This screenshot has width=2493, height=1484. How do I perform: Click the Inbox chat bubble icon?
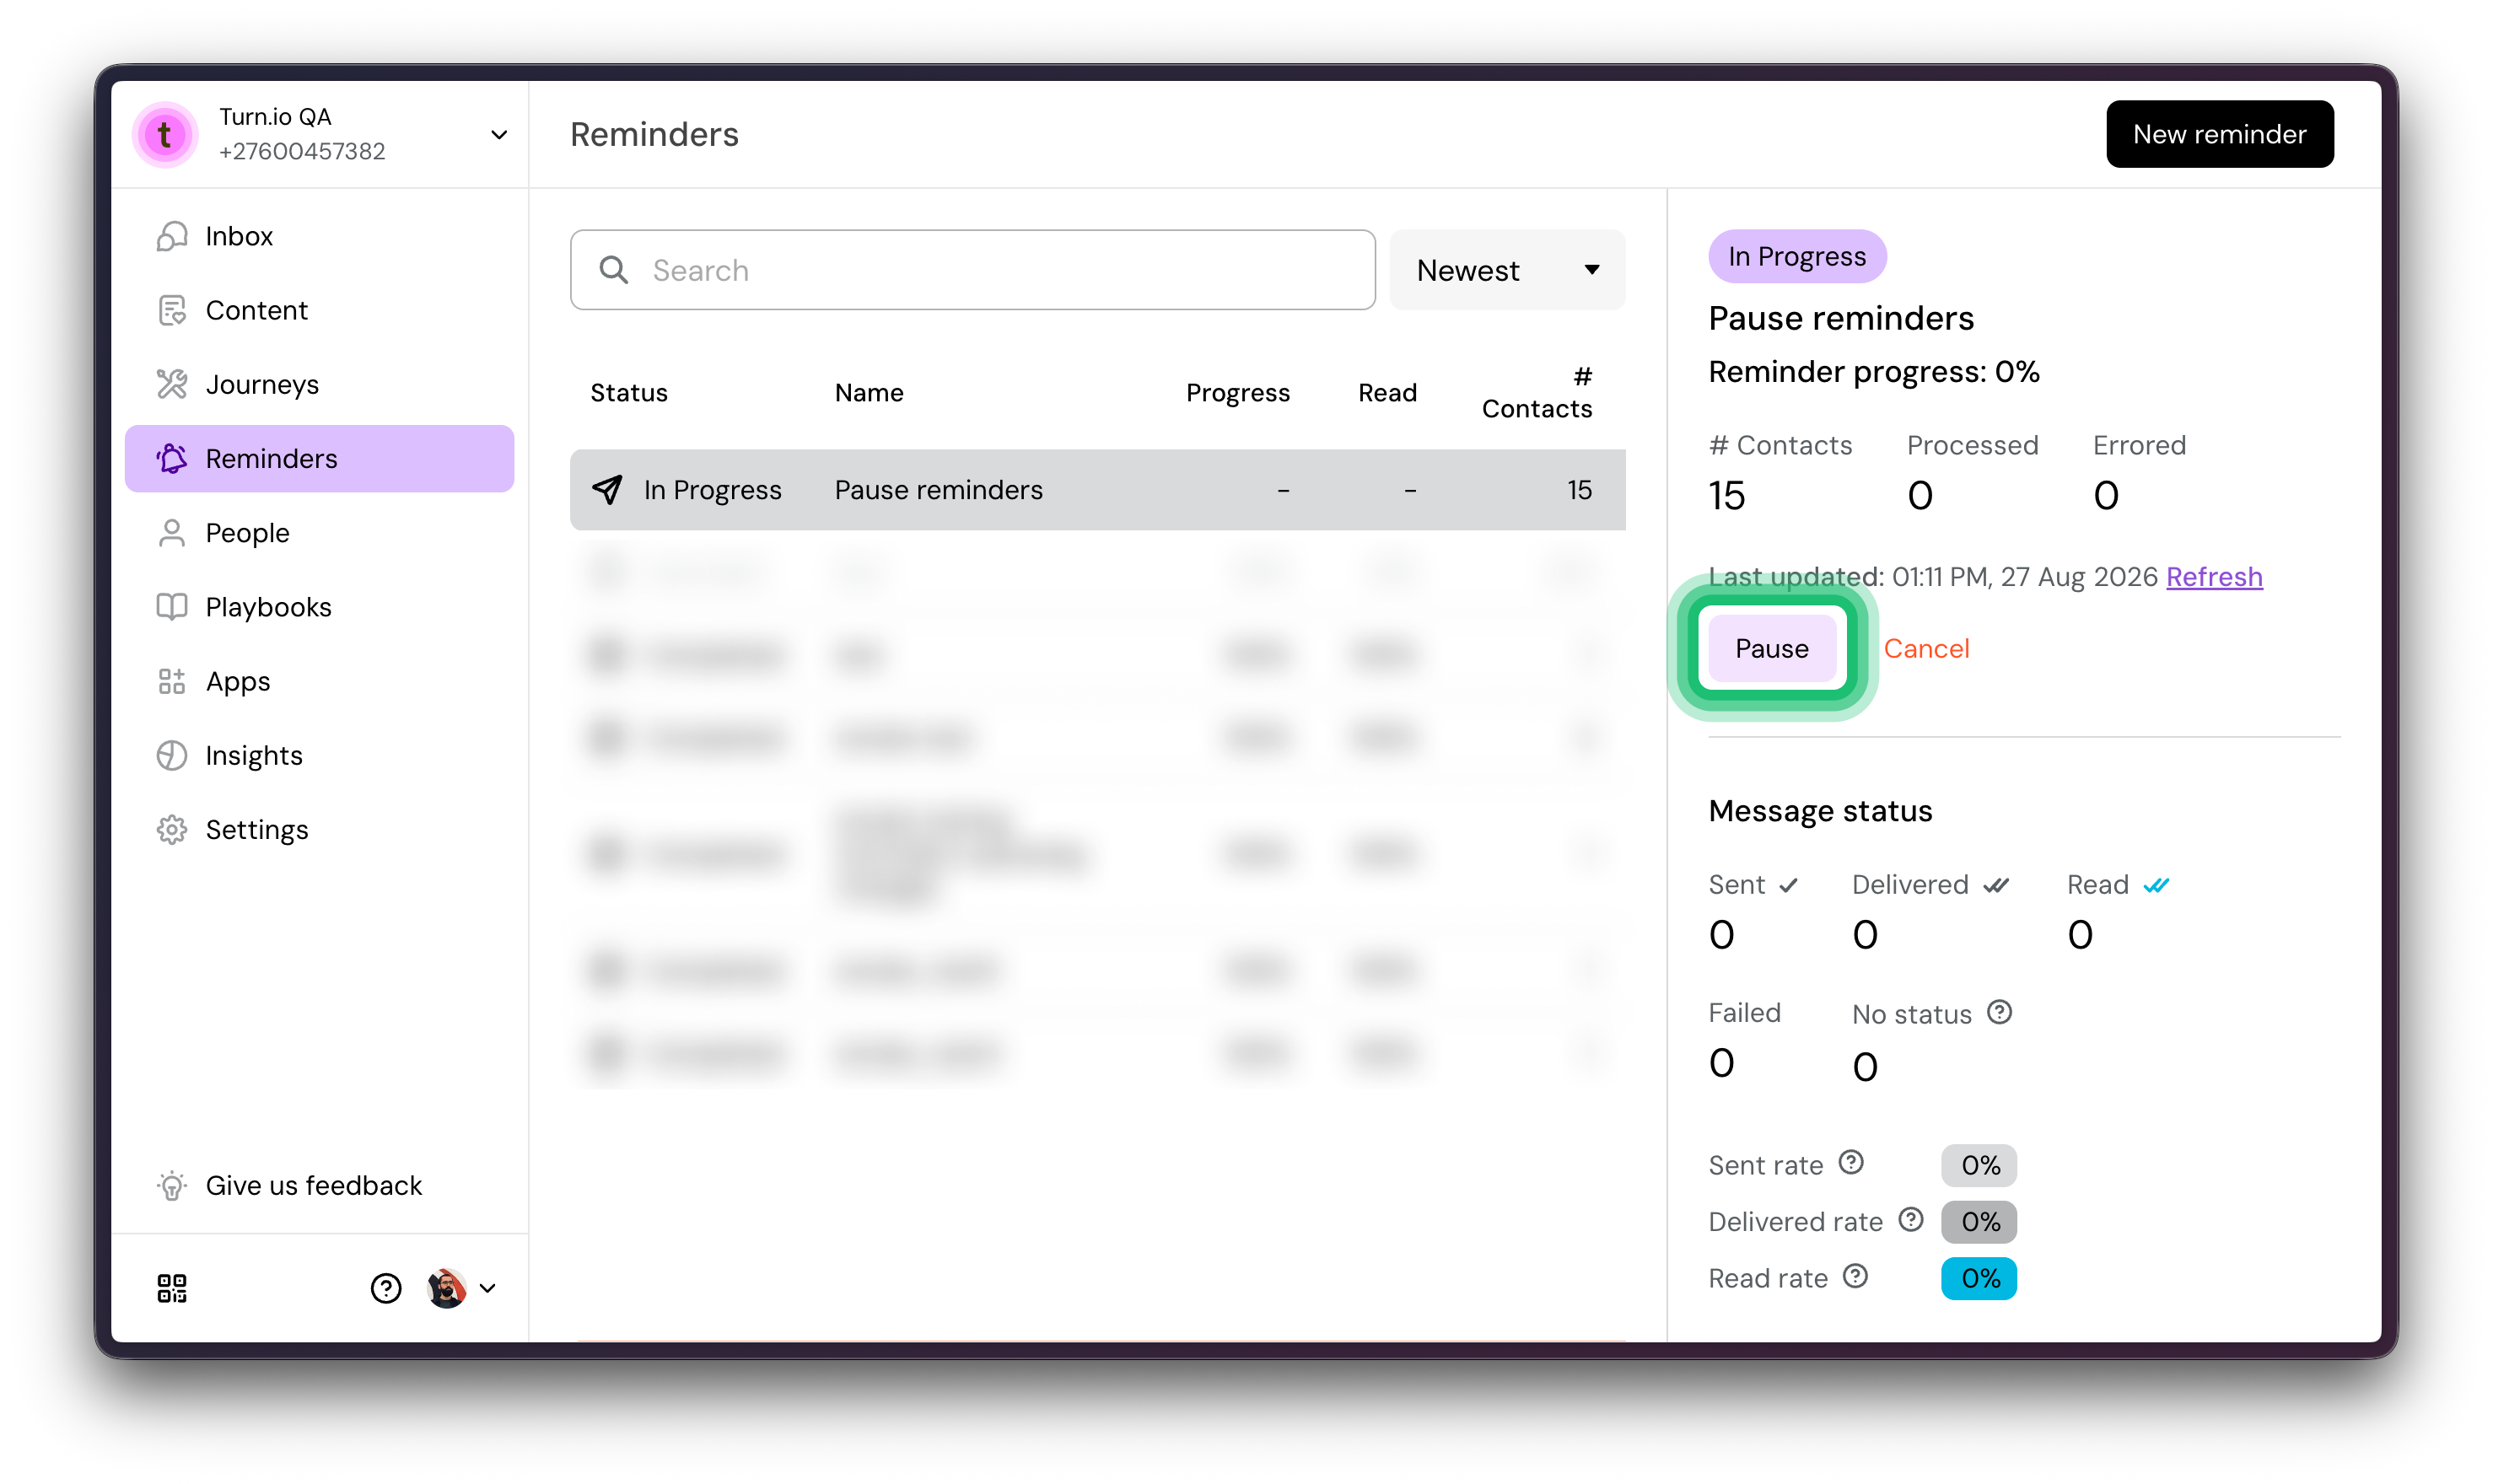click(172, 236)
